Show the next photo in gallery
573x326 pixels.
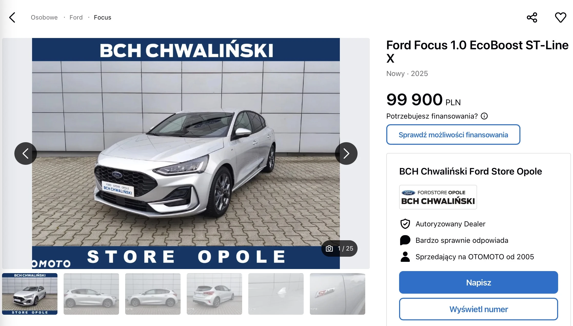pyautogui.click(x=346, y=154)
